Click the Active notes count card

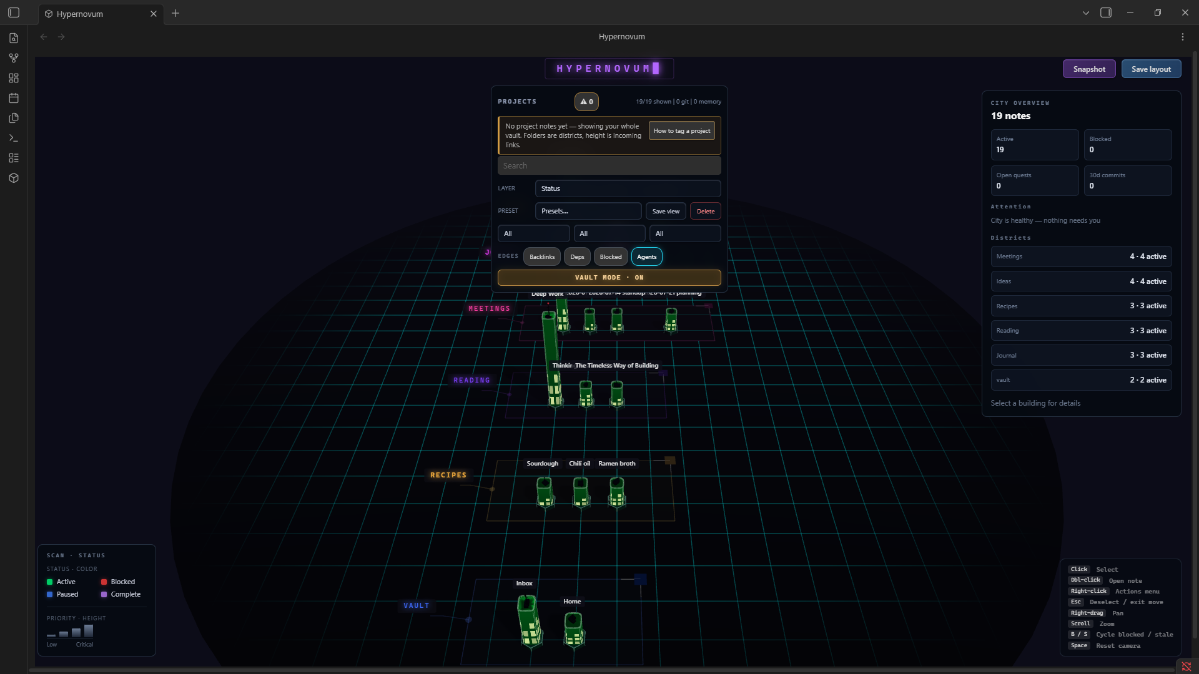point(1035,145)
